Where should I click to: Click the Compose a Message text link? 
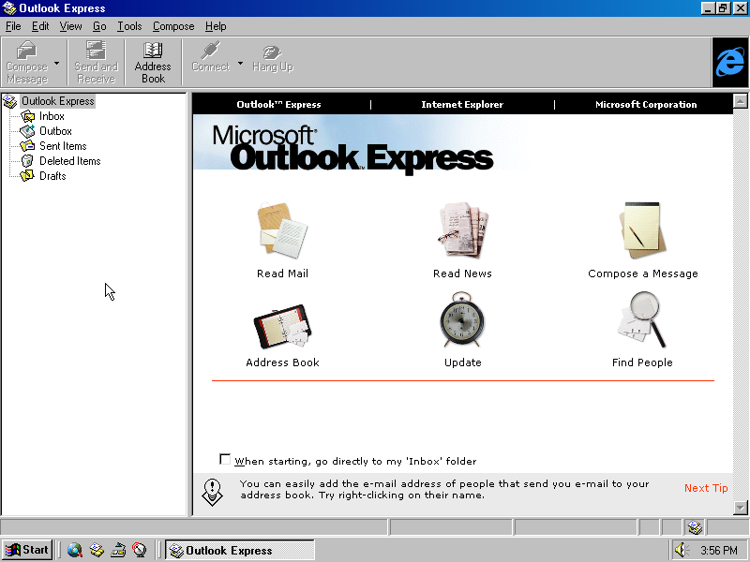click(643, 274)
